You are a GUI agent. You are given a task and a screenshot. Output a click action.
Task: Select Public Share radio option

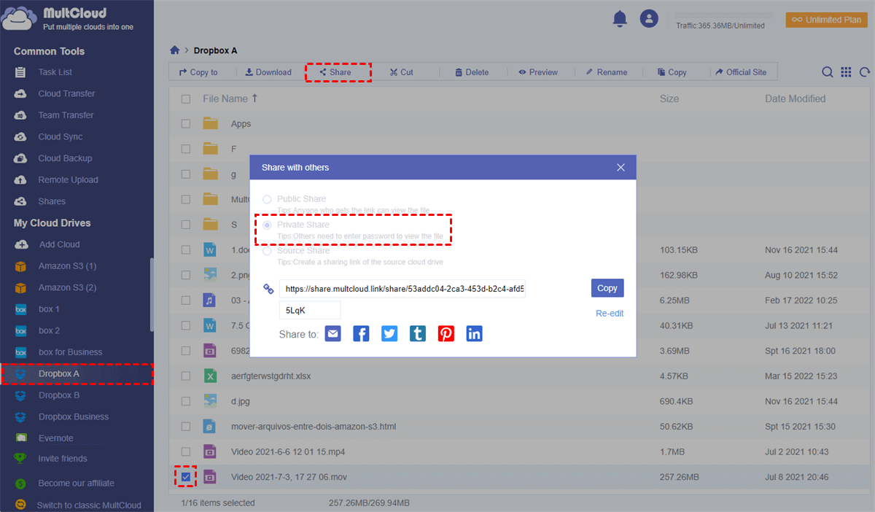coord(267,199)
